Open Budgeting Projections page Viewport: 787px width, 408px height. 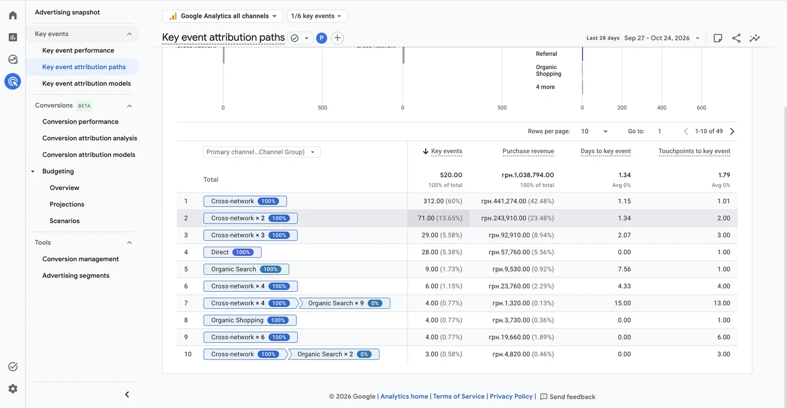67,204
